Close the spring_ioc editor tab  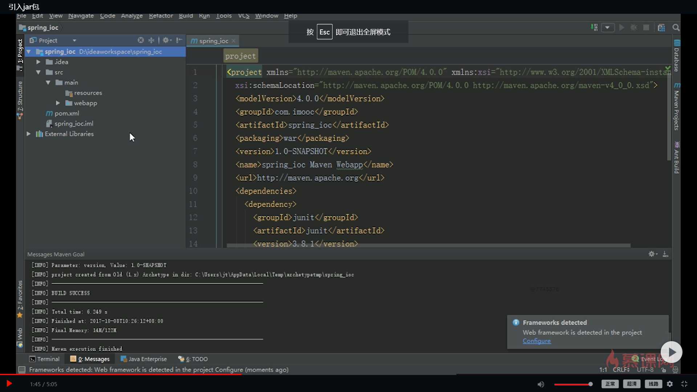[233, 41]
